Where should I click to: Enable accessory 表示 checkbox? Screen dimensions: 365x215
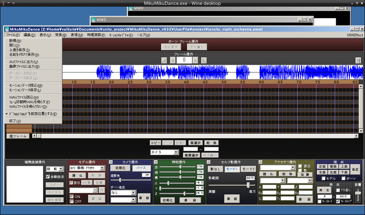300,166
